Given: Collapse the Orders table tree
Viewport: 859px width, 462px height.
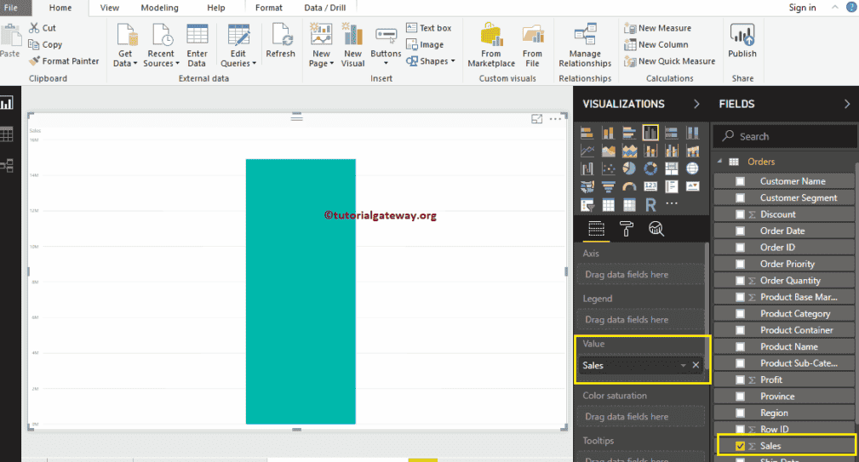Looking at the screenshot, I should click(x=720, y=162).
